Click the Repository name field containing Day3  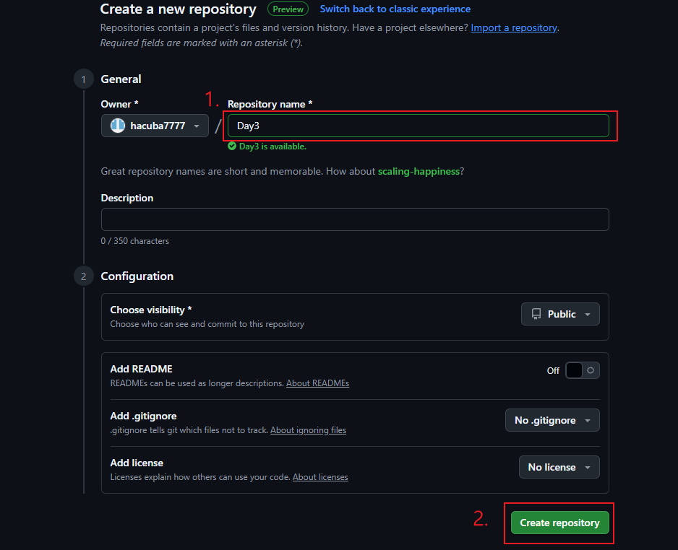[418, 126]
